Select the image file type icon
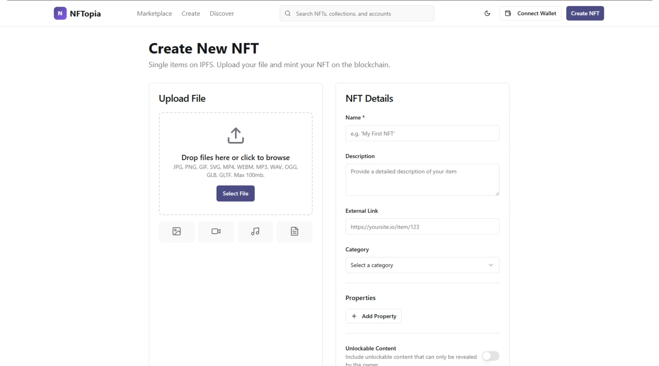Screen dimensions: 659x366 177,231
